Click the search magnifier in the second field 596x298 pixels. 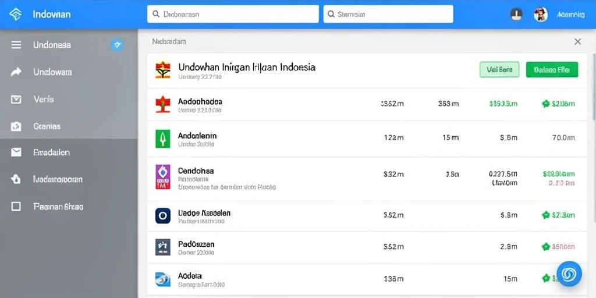tap(331, 14)
